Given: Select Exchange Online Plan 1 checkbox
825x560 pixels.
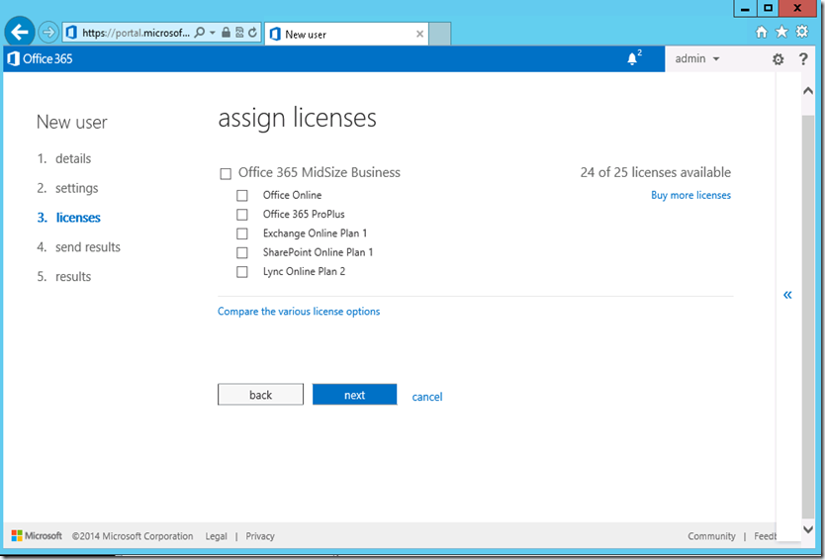Looking at the screenshot, I should [x=242, y=233].
